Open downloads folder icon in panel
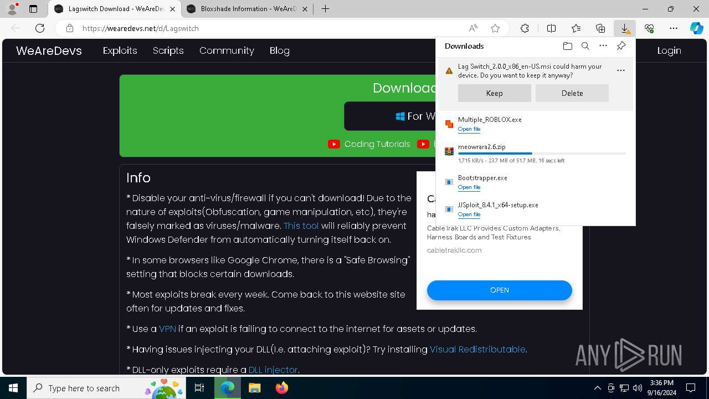 pos(567,46)
